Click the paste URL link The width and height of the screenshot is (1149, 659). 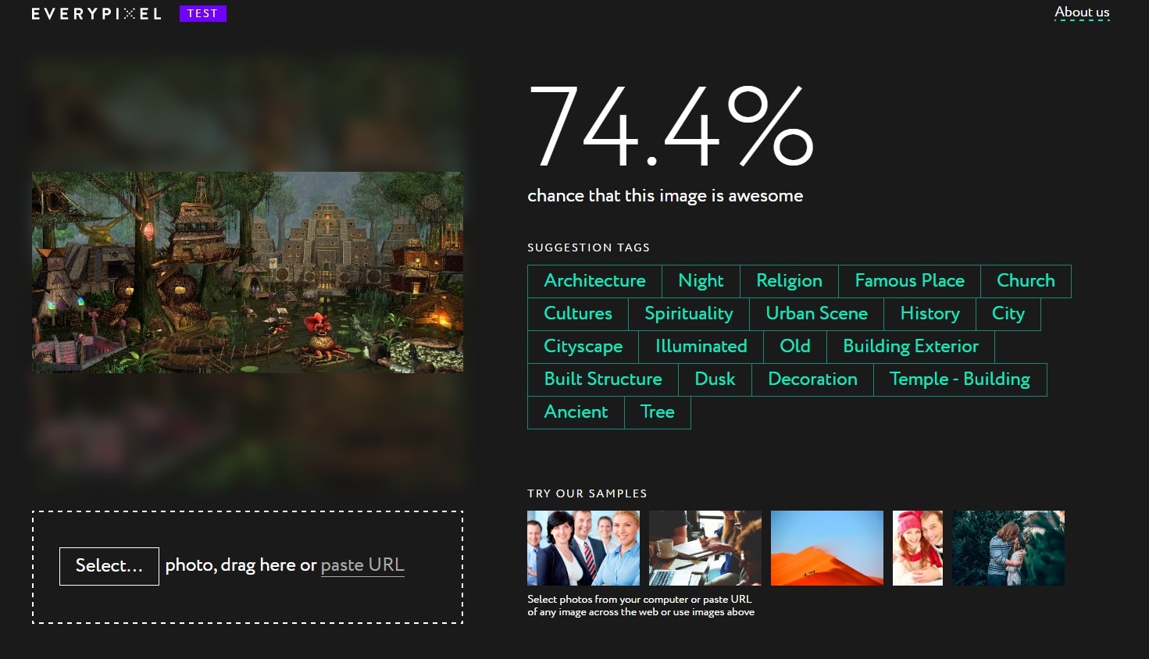[362, 565]
